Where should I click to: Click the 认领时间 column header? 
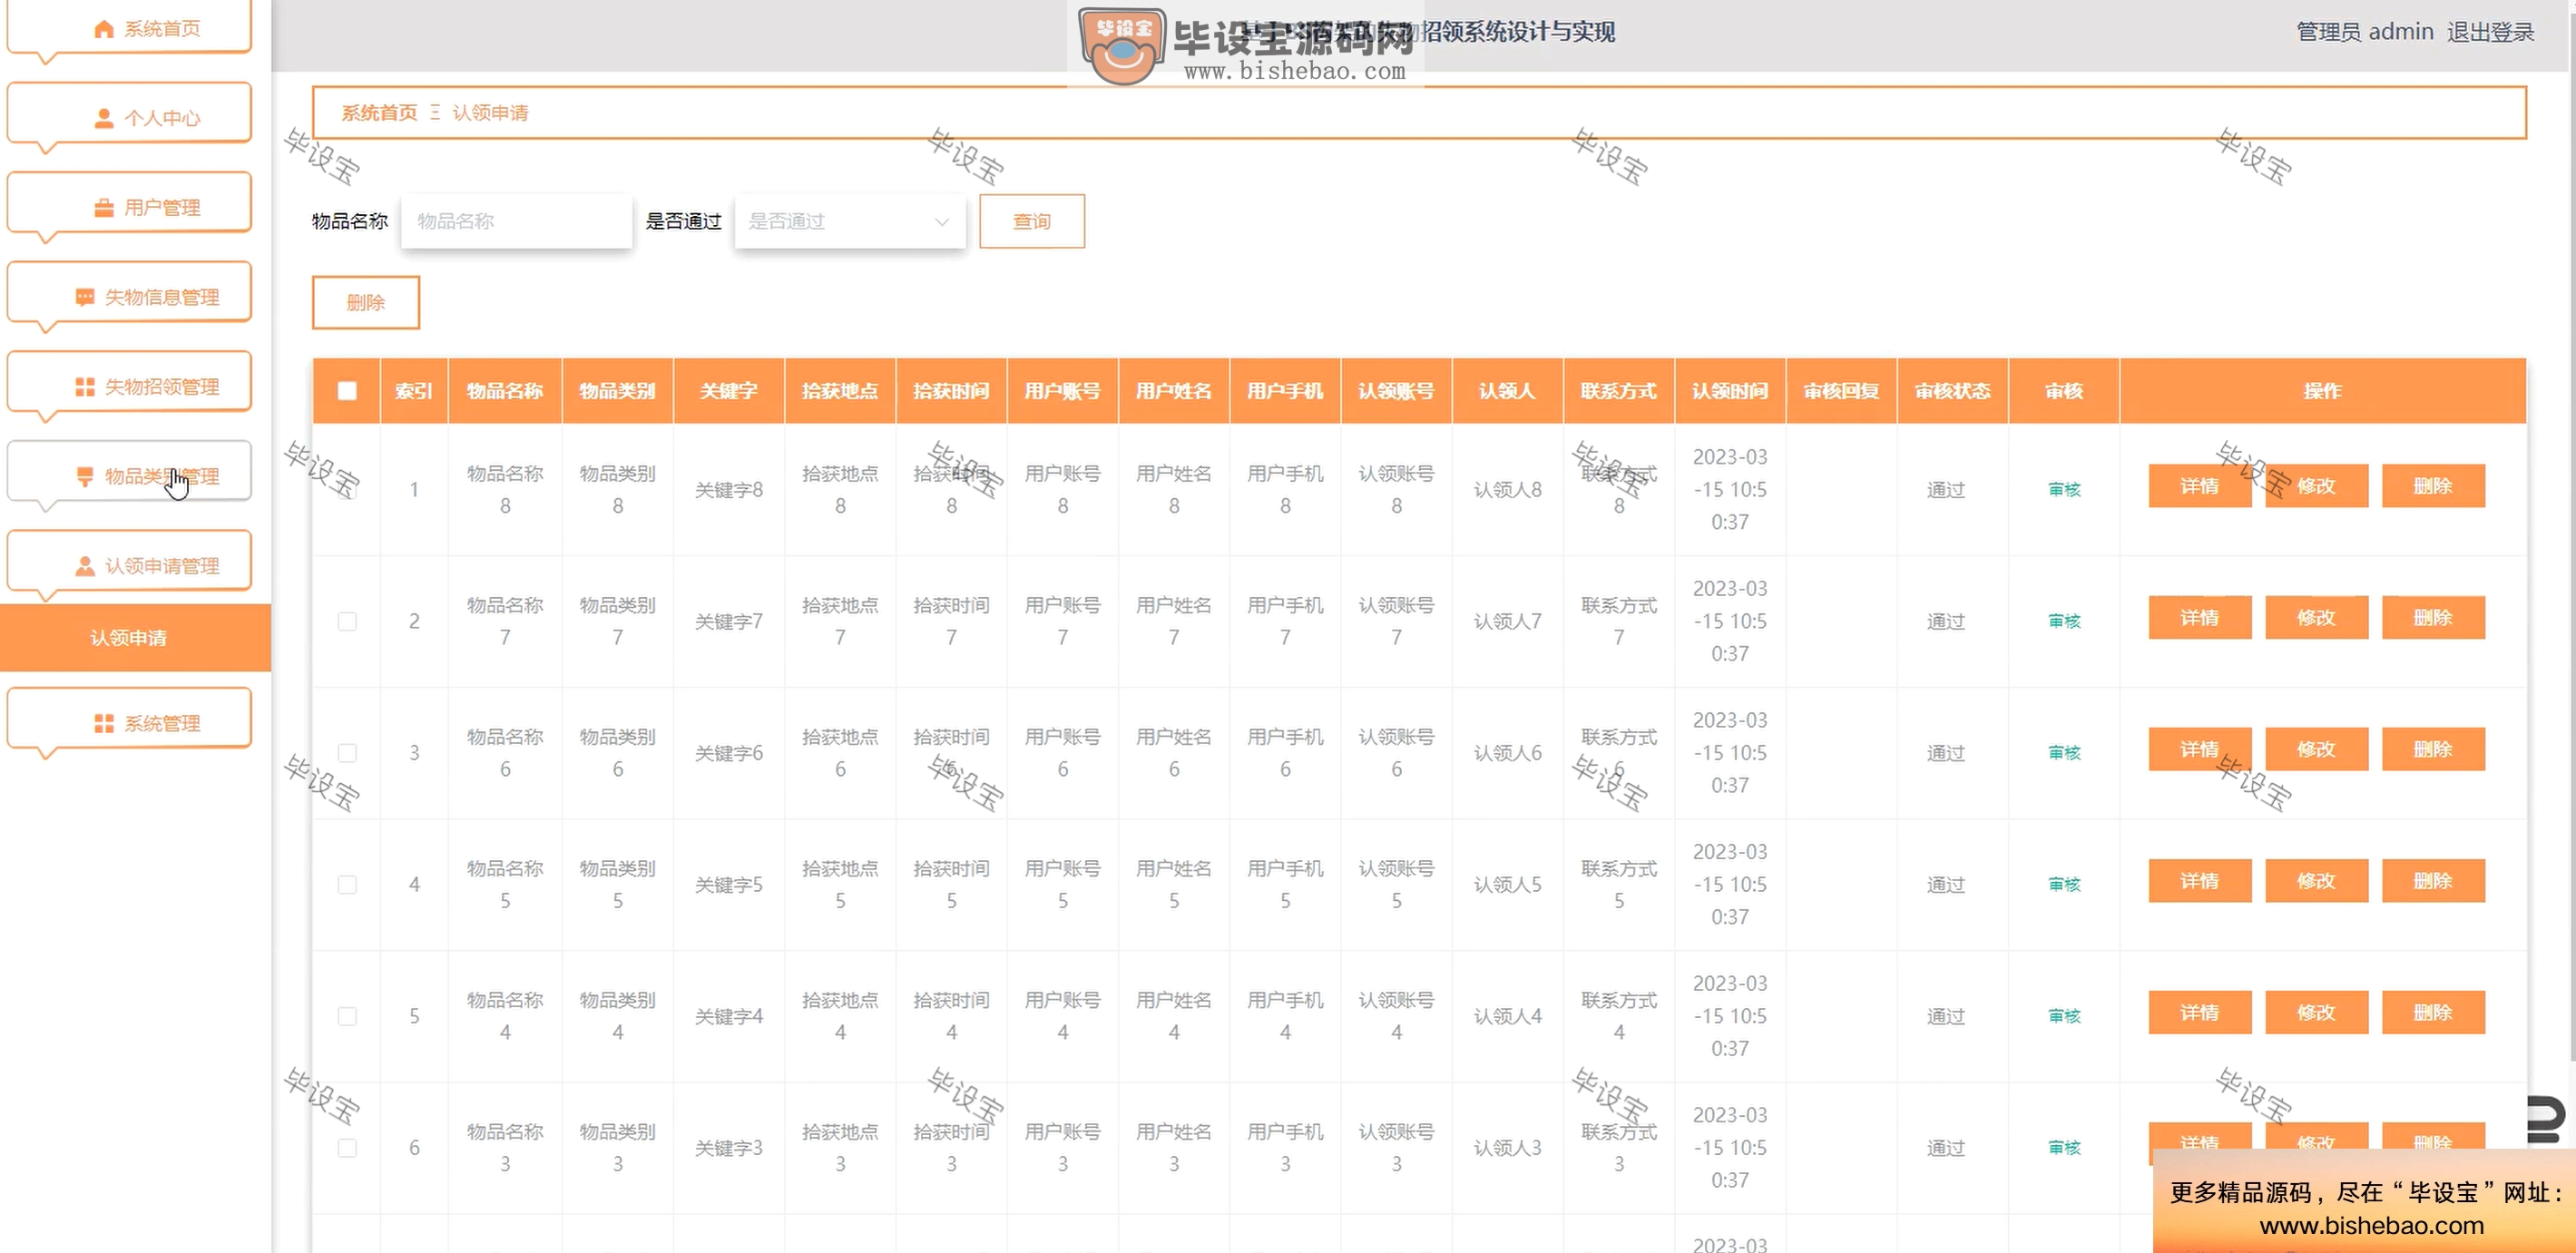pyautogui.click(x=1730, y=391)
